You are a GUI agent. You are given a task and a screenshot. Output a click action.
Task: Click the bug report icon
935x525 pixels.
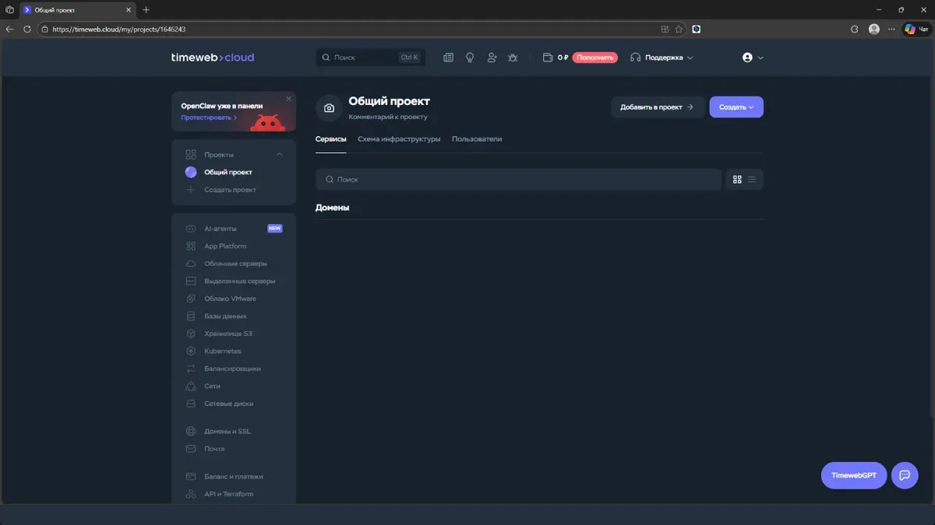pos(512,57)
